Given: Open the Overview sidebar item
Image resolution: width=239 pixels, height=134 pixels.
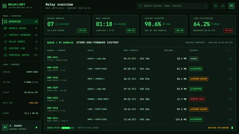Looking at the screenshot, I should [x=20, y=21].
